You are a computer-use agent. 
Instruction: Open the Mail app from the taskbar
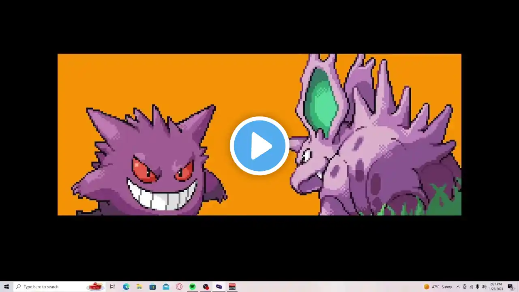point(166,287)
